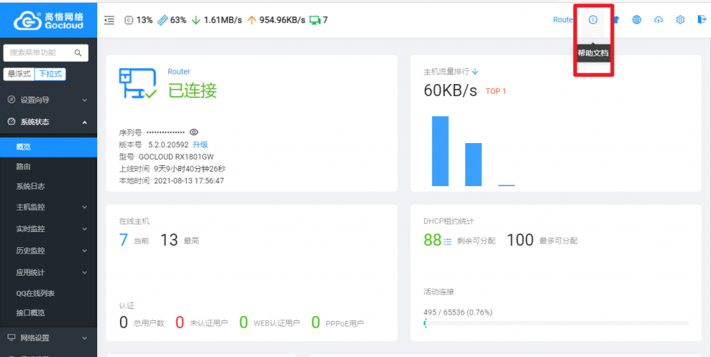Click the Gocloud logo

point(49,19)
